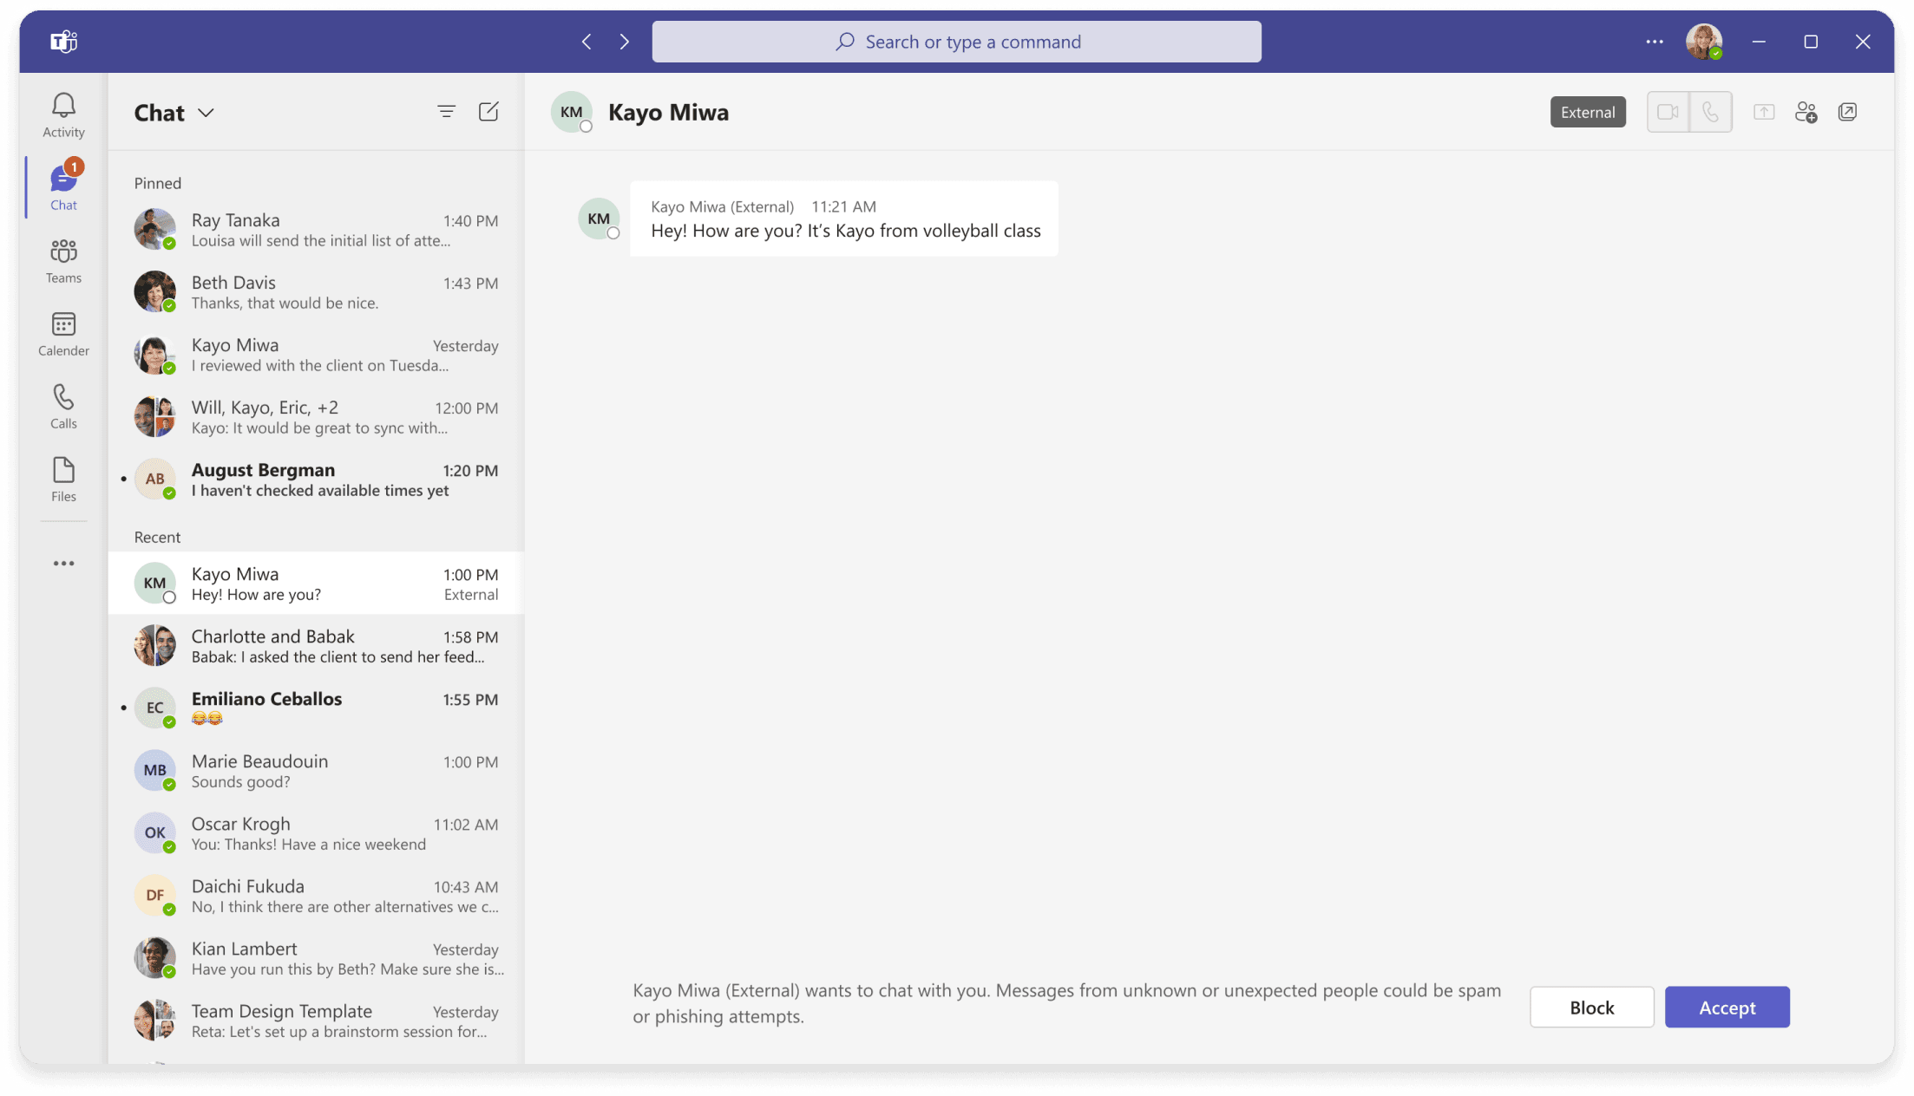Click the share screen icon
Viewport: 1914px width, 1096px height.
click(1764, 112)
